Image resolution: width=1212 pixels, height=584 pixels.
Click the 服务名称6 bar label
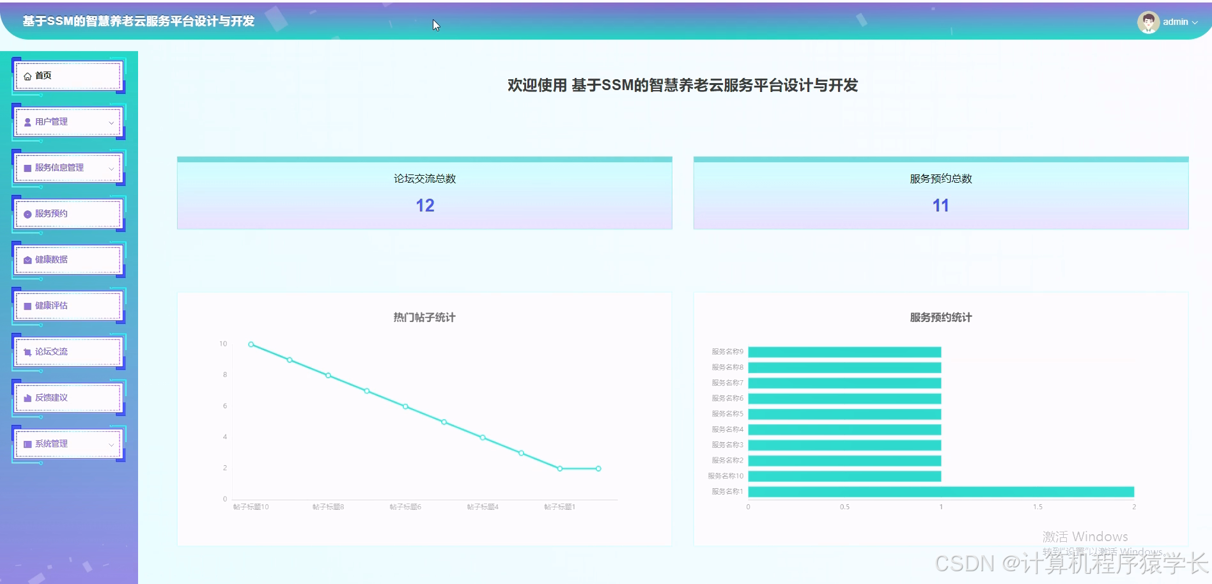(x=727, y=399)
